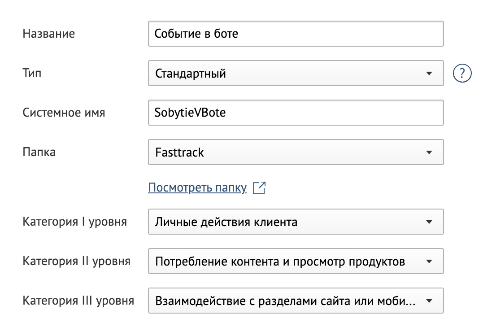Open the Папка dropdown showing Fasttrack
The width and height of the screenshot is (496, 323).
pos(296,152)
